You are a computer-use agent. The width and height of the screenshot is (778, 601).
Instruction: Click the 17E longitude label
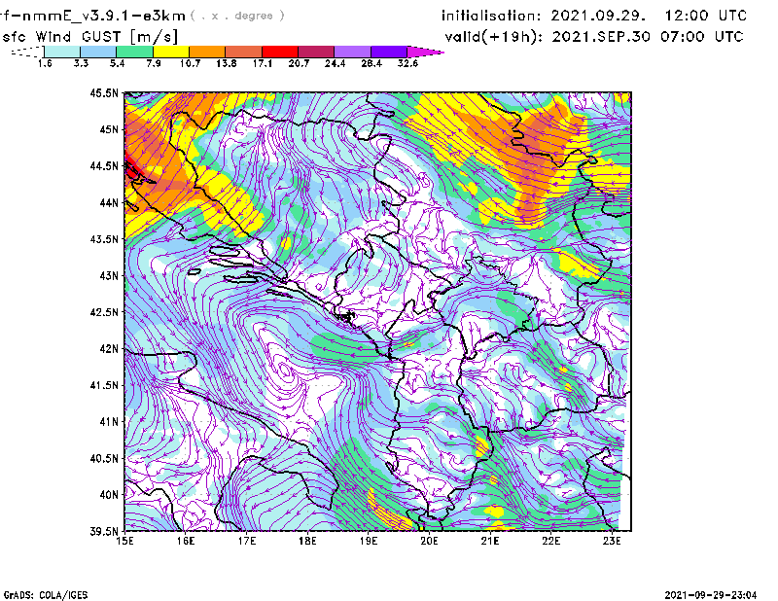[247, 541]
